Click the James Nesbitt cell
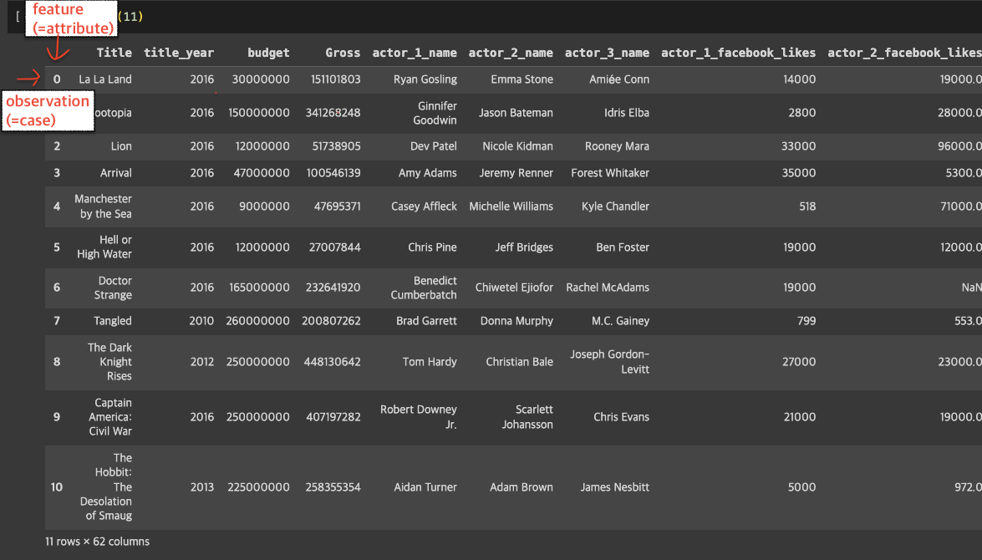Image resolution: width=982 pixels, height=560 pixels. [614, 486]
